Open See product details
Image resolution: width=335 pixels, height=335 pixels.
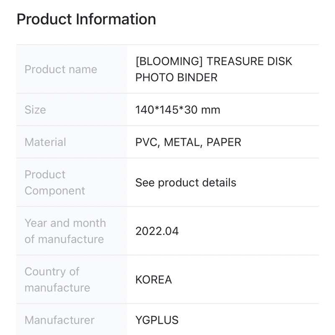(x=186, y=183)
